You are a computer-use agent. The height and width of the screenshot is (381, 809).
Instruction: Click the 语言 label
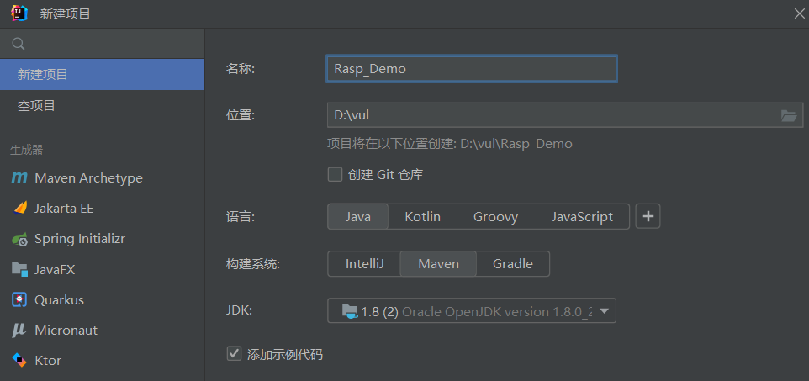pos(241,217)
